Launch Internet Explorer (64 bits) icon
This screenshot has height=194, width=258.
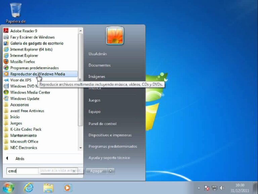(6, 49)
